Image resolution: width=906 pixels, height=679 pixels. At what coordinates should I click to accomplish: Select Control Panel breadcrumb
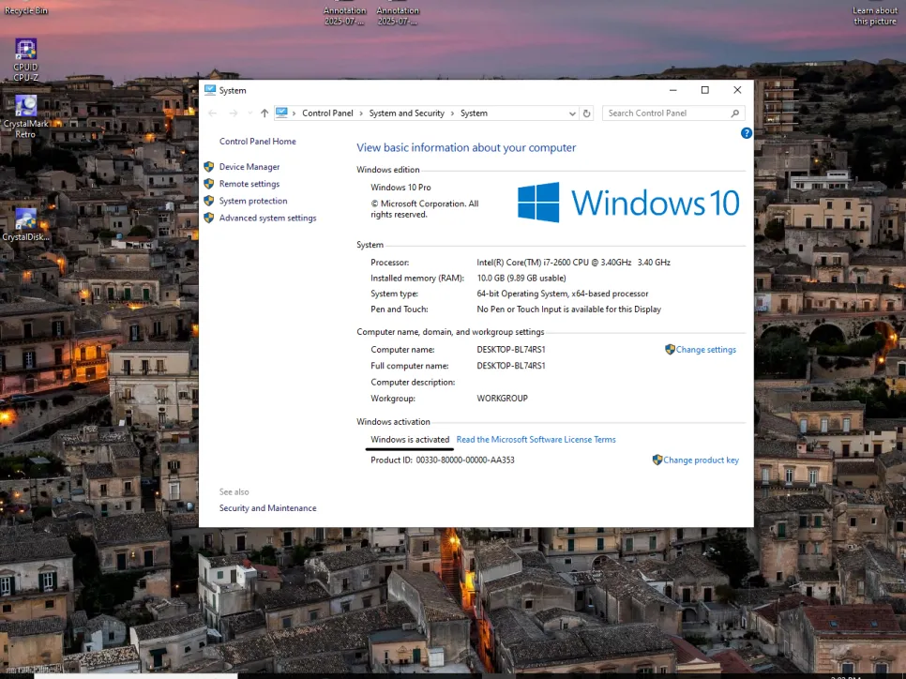click(327, 113)
